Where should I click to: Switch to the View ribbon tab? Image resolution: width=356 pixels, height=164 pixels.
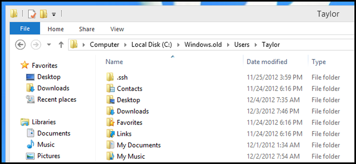117,29
